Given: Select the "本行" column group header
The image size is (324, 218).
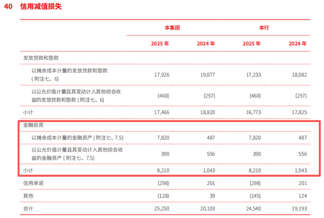Looking at the screenshot, I should 264,28.
